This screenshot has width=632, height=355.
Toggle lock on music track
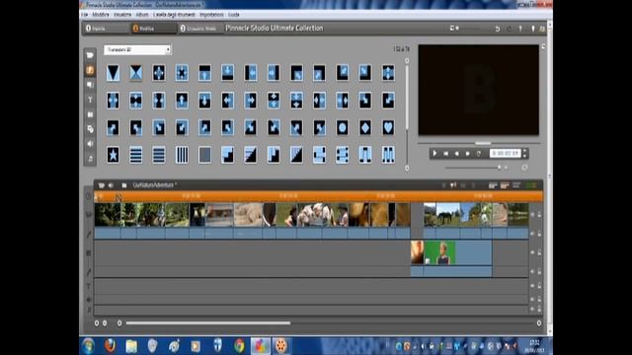[x=539, y=309]
